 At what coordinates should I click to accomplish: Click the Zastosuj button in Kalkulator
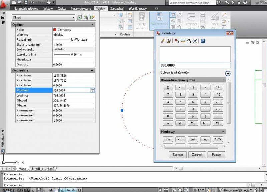(x=178, y=155)
